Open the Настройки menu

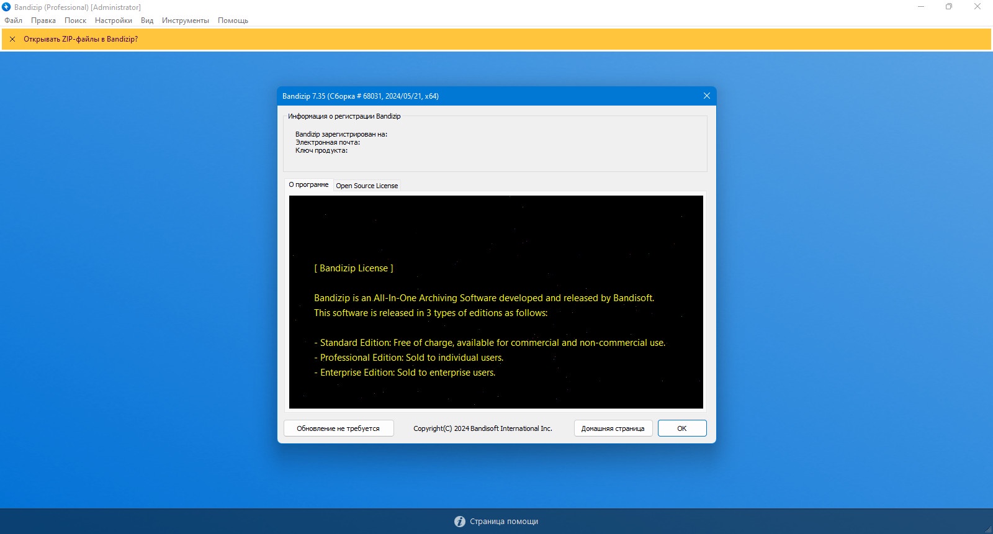(x=114, y=20)
